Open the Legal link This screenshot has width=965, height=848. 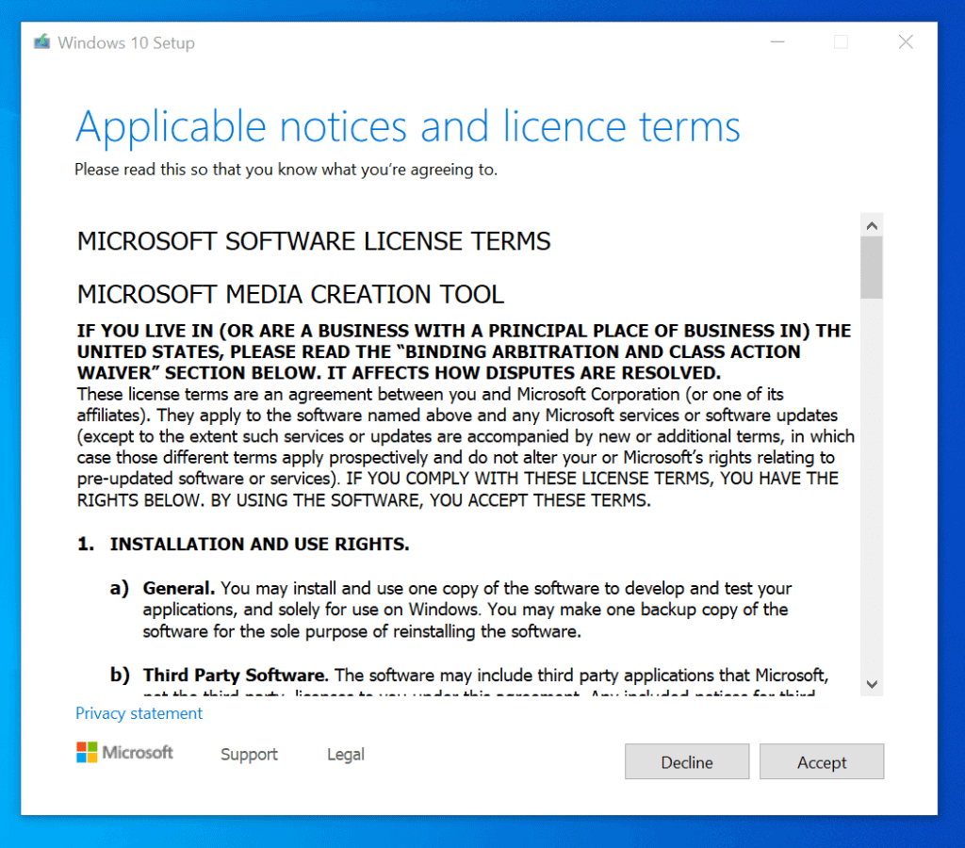[345, 754]
